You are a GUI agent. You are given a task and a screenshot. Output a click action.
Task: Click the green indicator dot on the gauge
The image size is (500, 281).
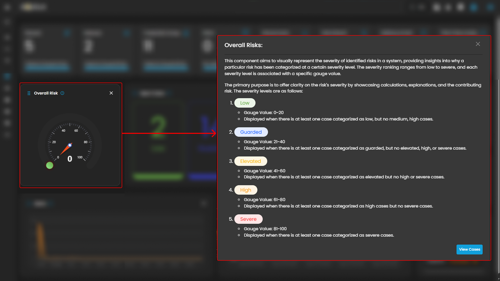tap(50, 165)
